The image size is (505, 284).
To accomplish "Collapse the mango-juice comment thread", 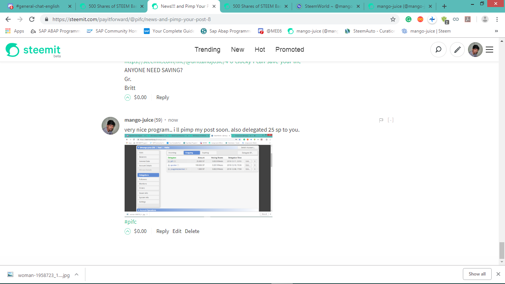I will click(390, 120).
